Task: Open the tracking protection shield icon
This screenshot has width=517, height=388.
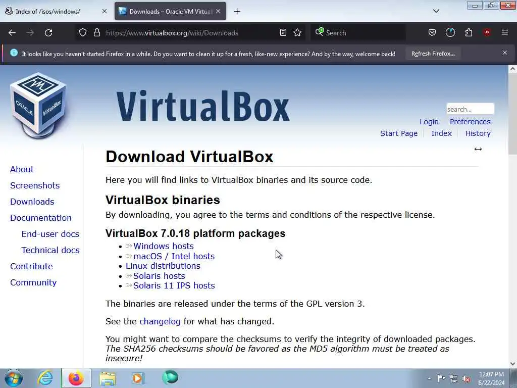Action: click(83, 33)
